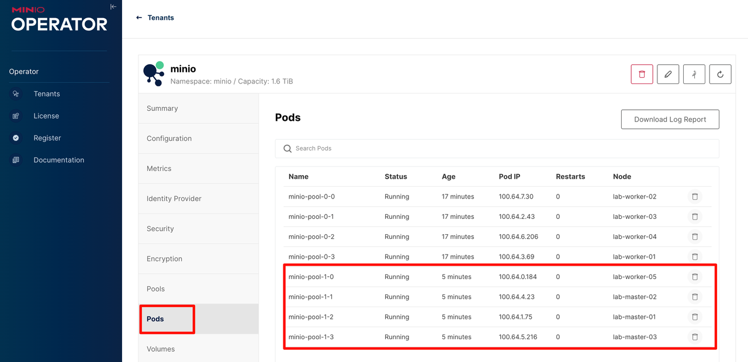Click pod name minio-pool-0-3

coord(311,257)
